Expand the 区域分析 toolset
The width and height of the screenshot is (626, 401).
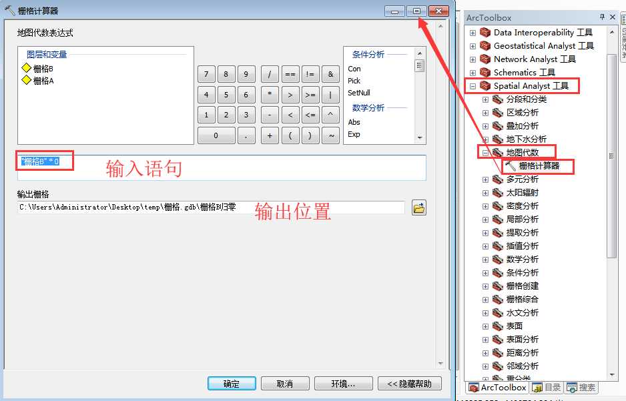(485, 113)
